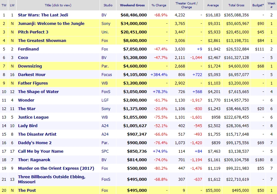
Task: Open Par. studio link in Downsizing row
Action: pyautogui.click(x=105, y=66)
